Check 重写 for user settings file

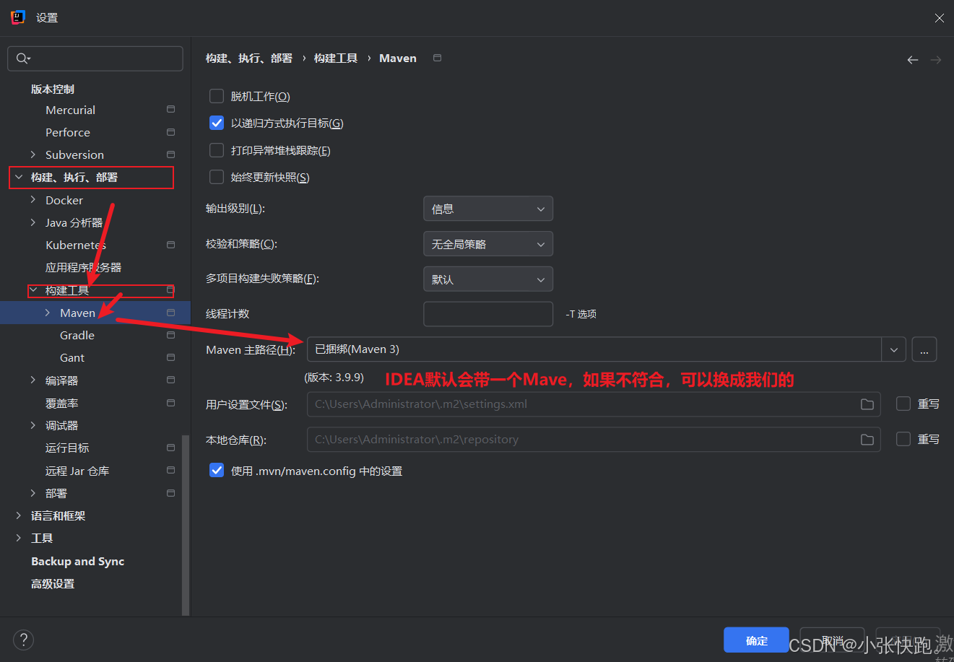point(903,404)
